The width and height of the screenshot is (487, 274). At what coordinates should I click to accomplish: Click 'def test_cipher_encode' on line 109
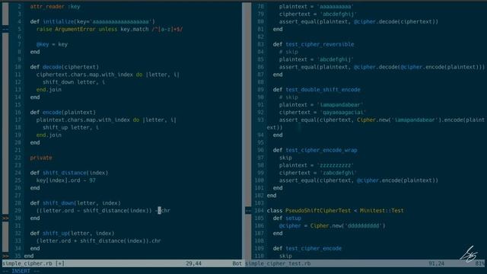point(307,249)
